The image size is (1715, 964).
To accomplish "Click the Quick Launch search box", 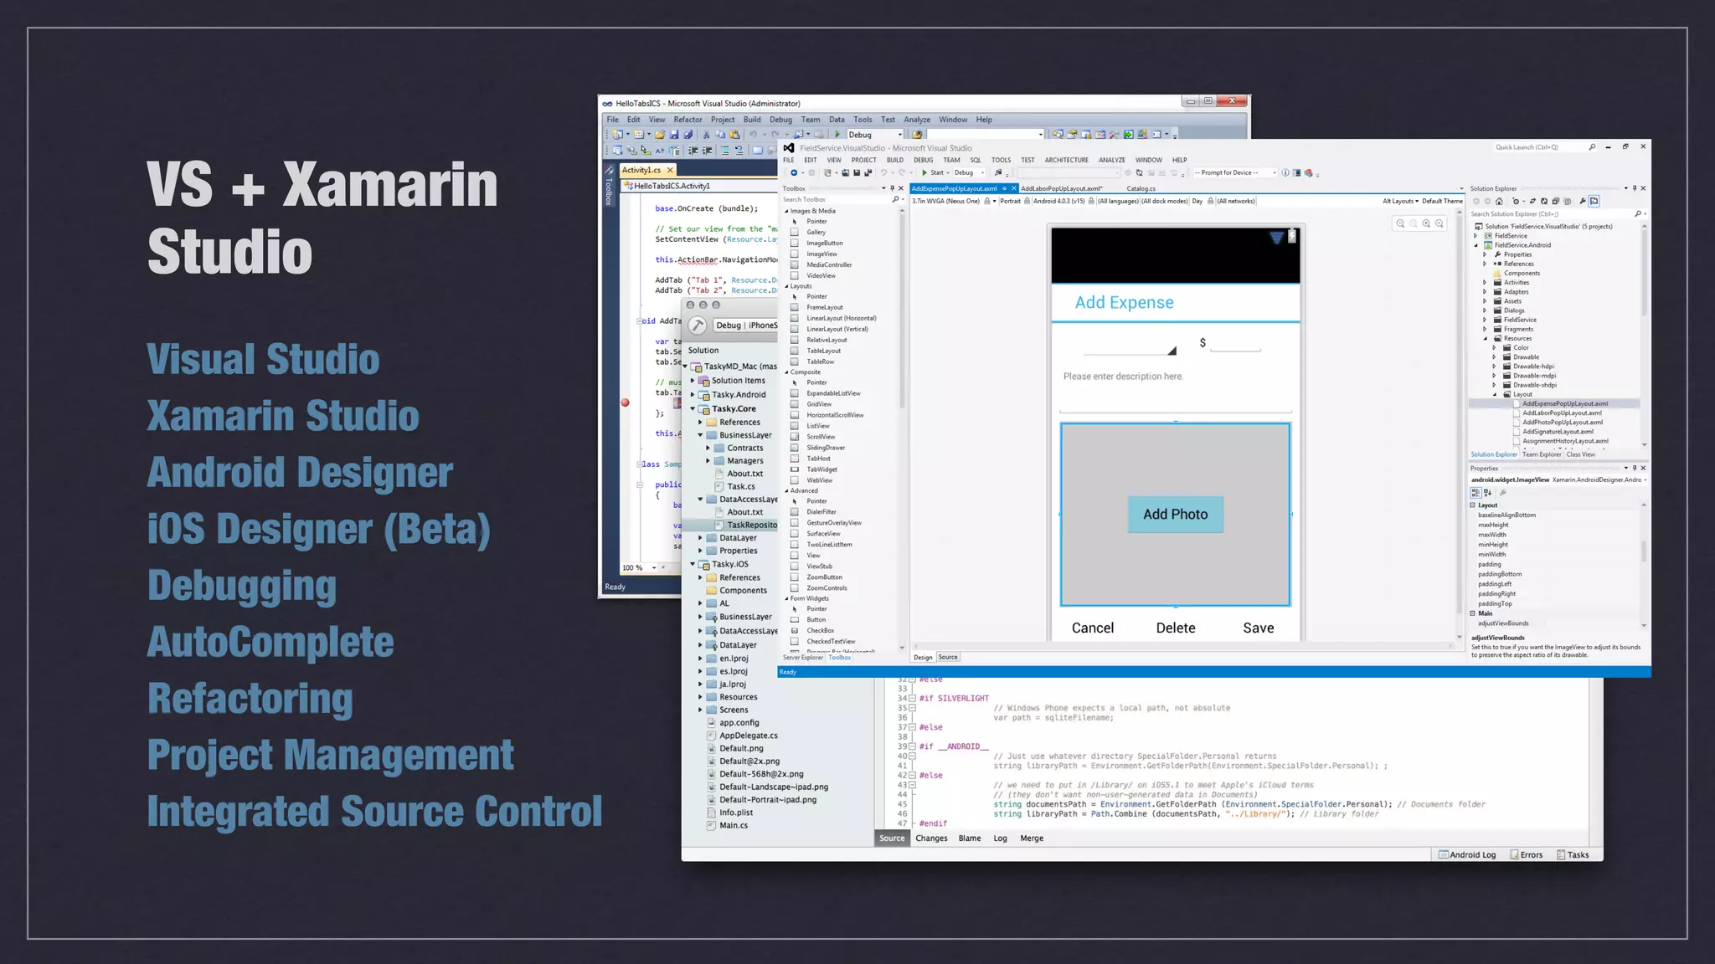I will click(1545, 147).
